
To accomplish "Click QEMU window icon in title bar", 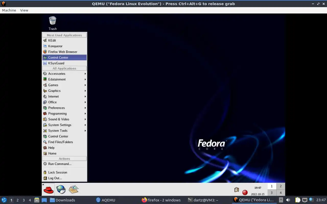I will click(4, 4).
